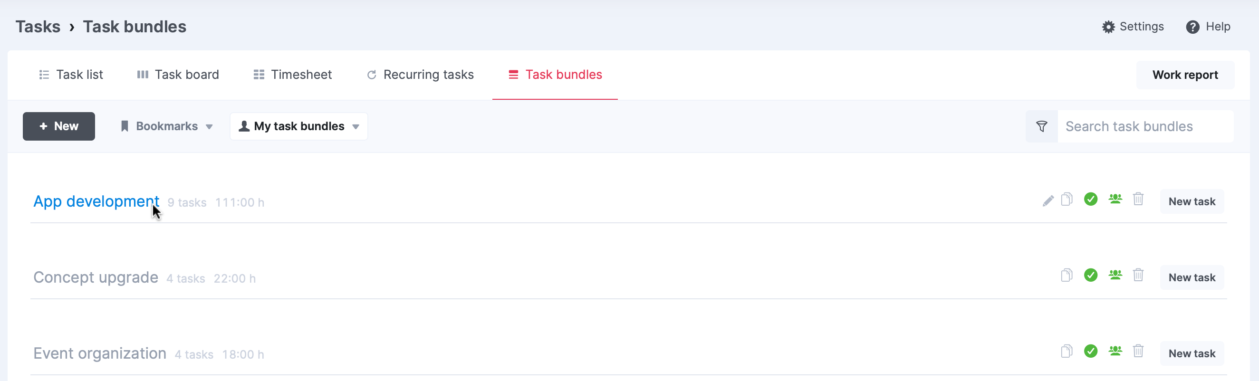Open the App development bundle link
This screenshot has height=381, width=1259.
coord(96,201)
